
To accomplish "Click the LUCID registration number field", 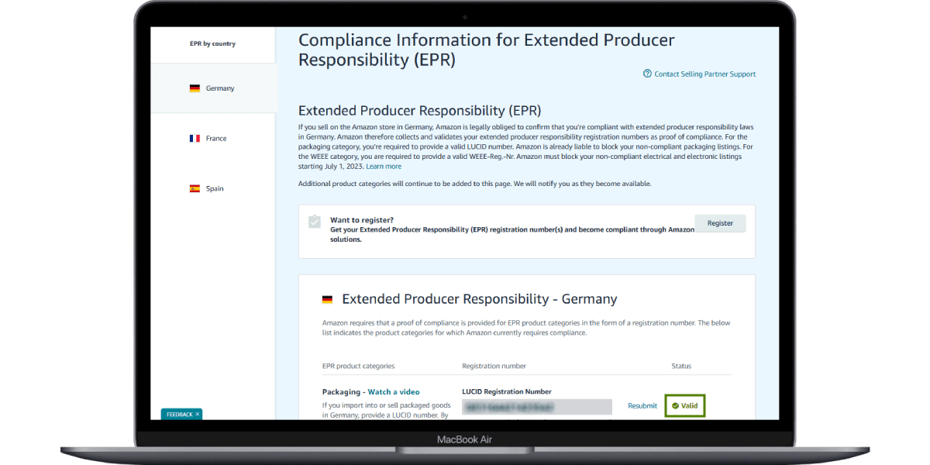I will 537,406.
